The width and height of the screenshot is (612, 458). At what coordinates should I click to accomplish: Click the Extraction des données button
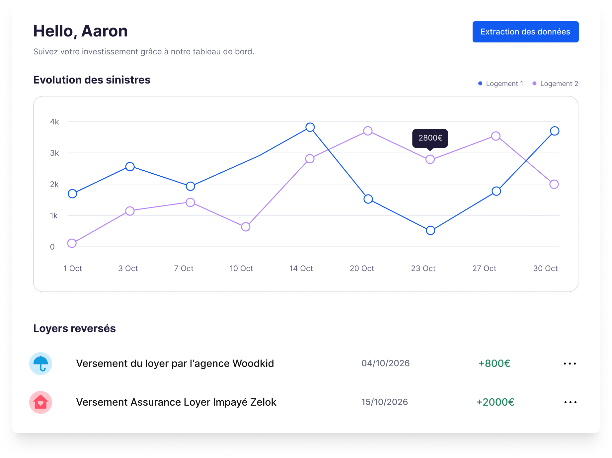(x=525, y=32)
